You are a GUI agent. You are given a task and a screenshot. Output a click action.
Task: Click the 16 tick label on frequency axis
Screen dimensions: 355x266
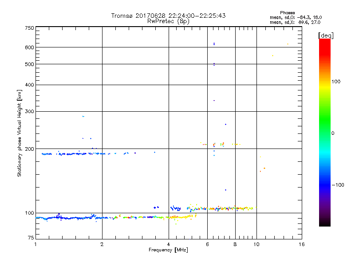pos(301,245)
